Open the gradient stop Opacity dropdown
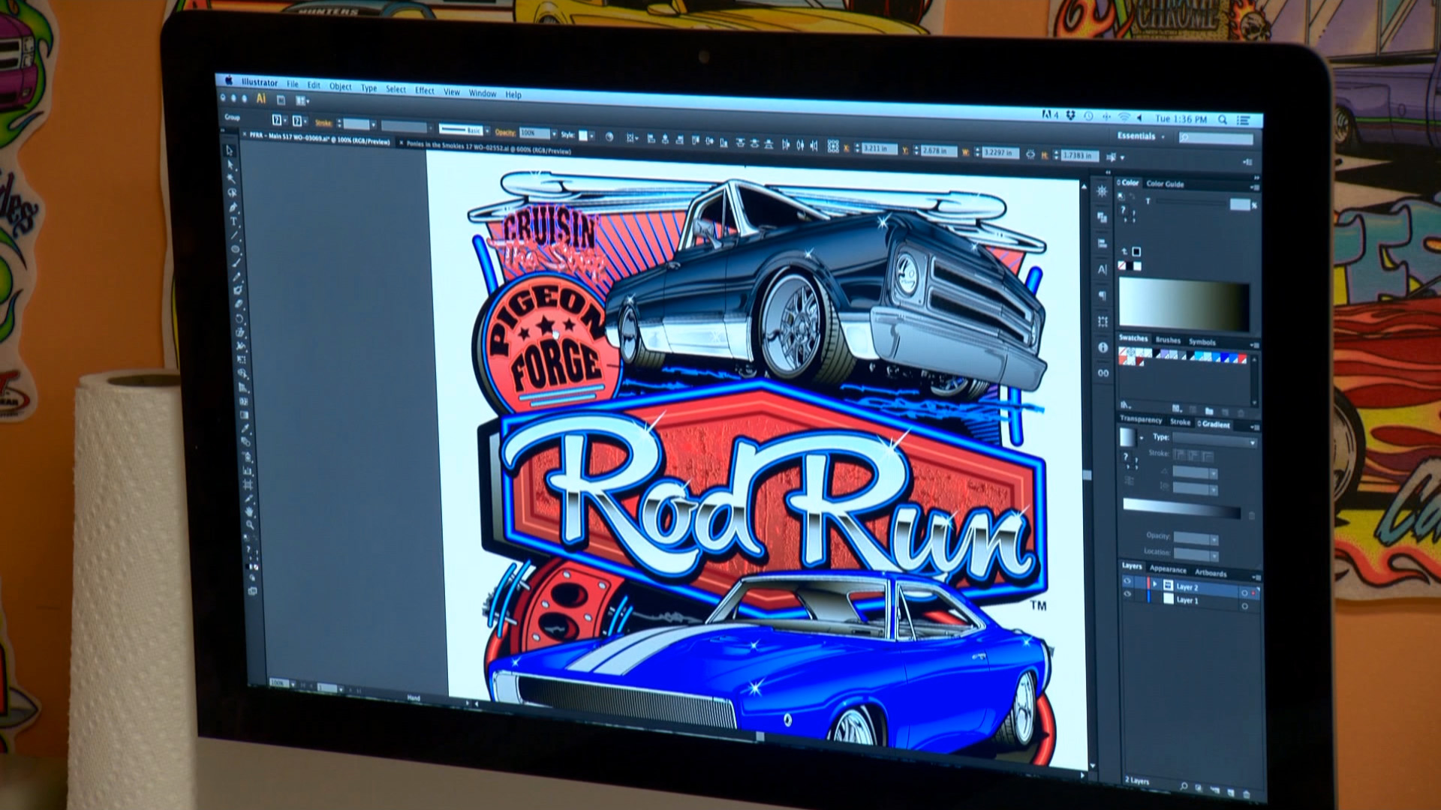Viewport: 1441px width, 810px height. click(x=1214, y=540)
